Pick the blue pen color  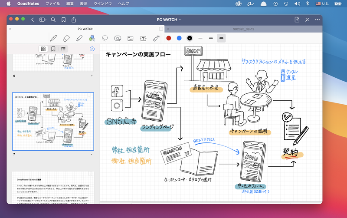(179, 38)
